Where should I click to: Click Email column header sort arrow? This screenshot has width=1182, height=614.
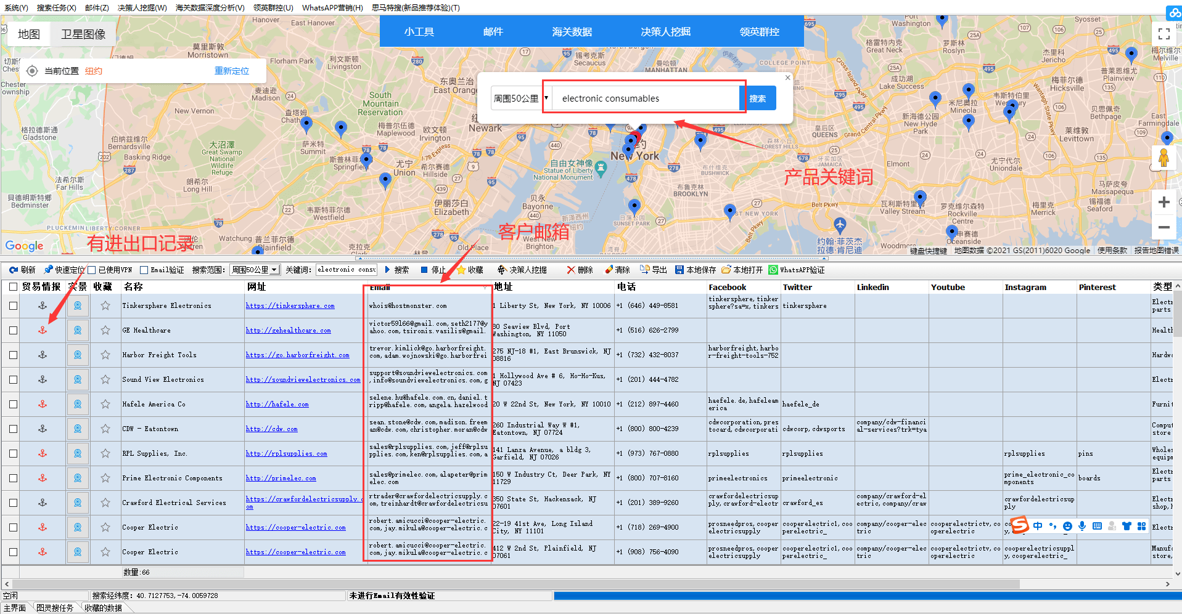(x=485, y=288)
